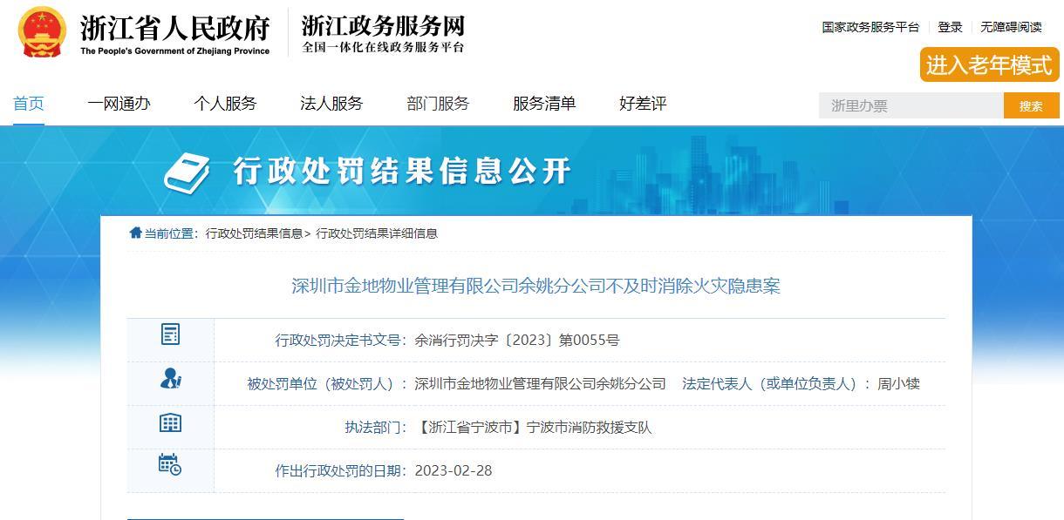Click the 登录 link
The image size is (1064, 520).
click(x=950, y=27)
